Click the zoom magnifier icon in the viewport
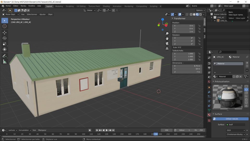 (x=167, y=34)
